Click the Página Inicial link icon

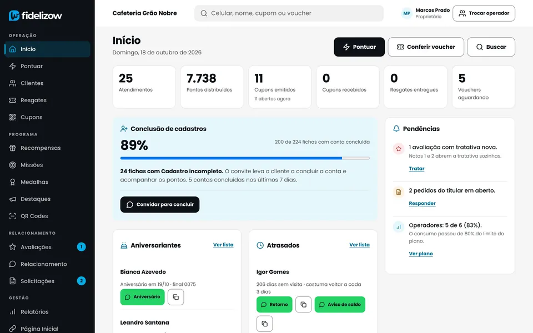point(13,329)
